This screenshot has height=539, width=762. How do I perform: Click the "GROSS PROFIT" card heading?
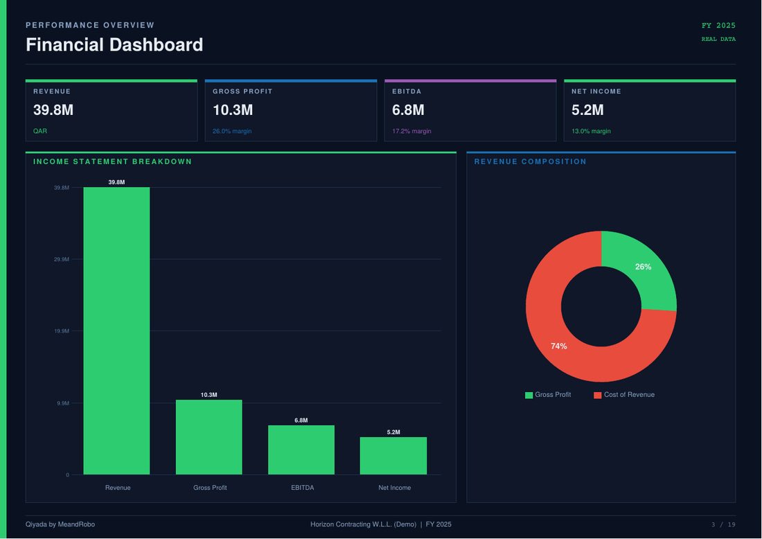click(242, 91)
